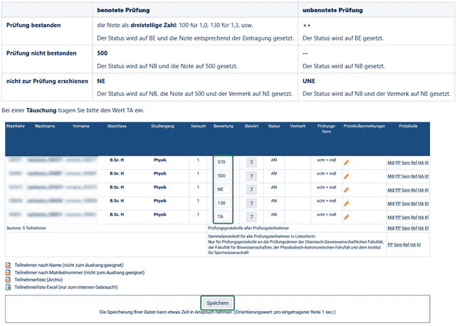This screenshot has height=326, width=457.
Task: Click the Status column header
Action: 273,126
